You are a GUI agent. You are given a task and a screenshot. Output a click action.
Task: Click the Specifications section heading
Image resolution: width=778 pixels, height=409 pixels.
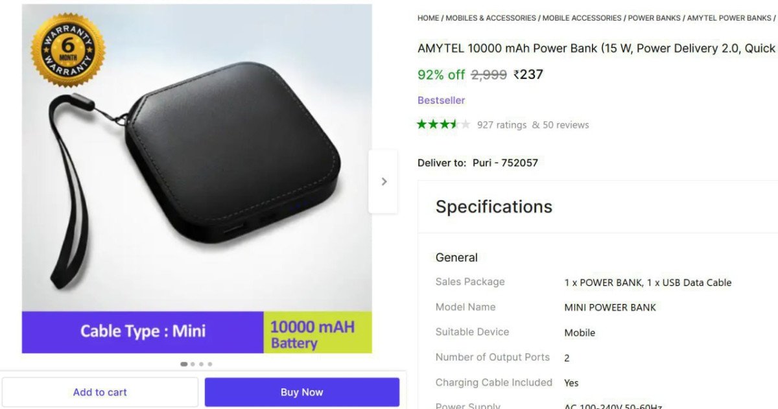coord(494,206)
